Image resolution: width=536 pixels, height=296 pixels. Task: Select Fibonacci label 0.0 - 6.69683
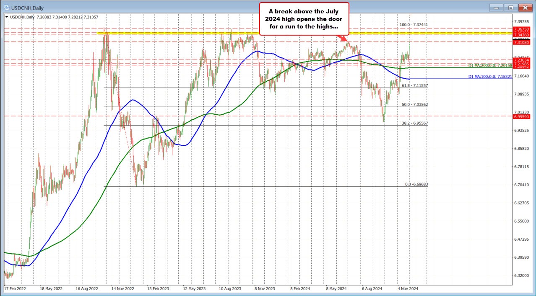(x=416, y=184)
